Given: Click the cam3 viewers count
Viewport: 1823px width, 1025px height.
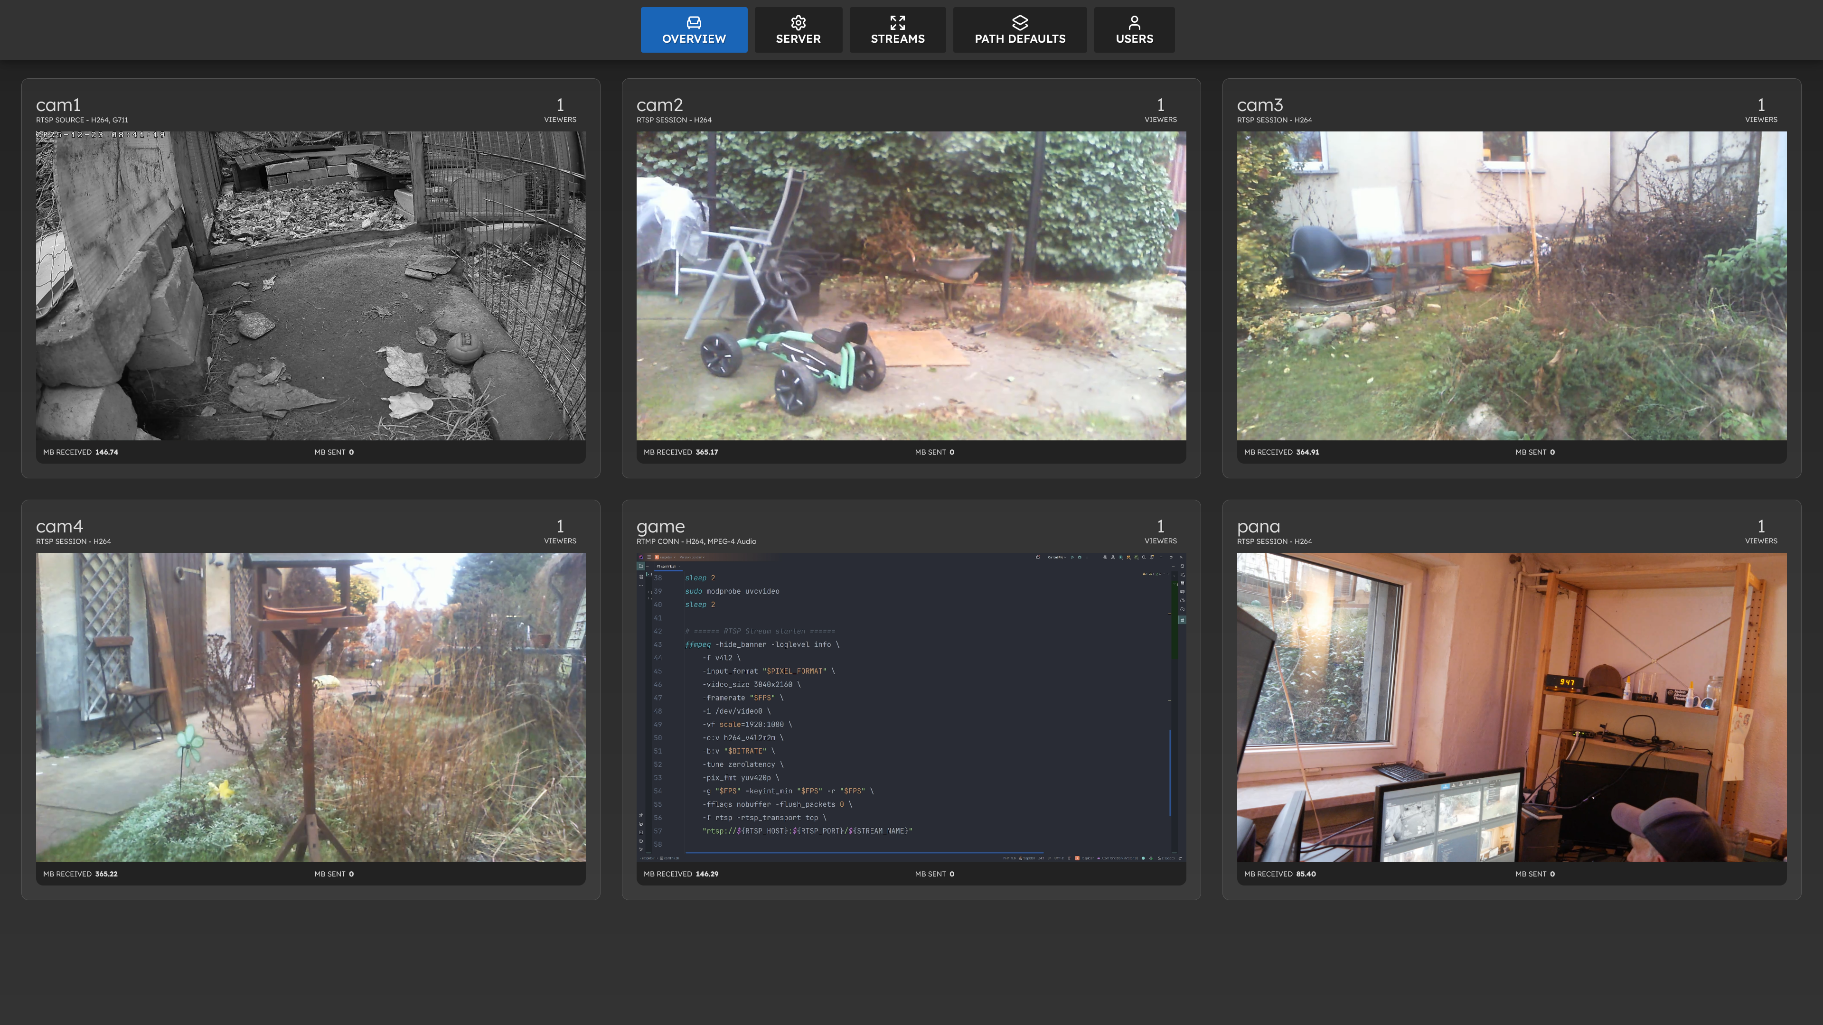Looking at the screenshot, I should pos(1761,105).
